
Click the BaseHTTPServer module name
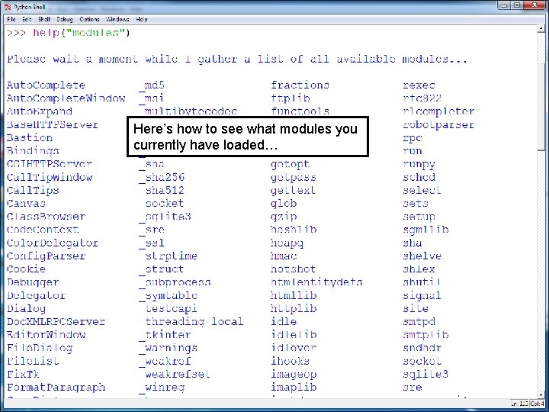coord(53,124)
